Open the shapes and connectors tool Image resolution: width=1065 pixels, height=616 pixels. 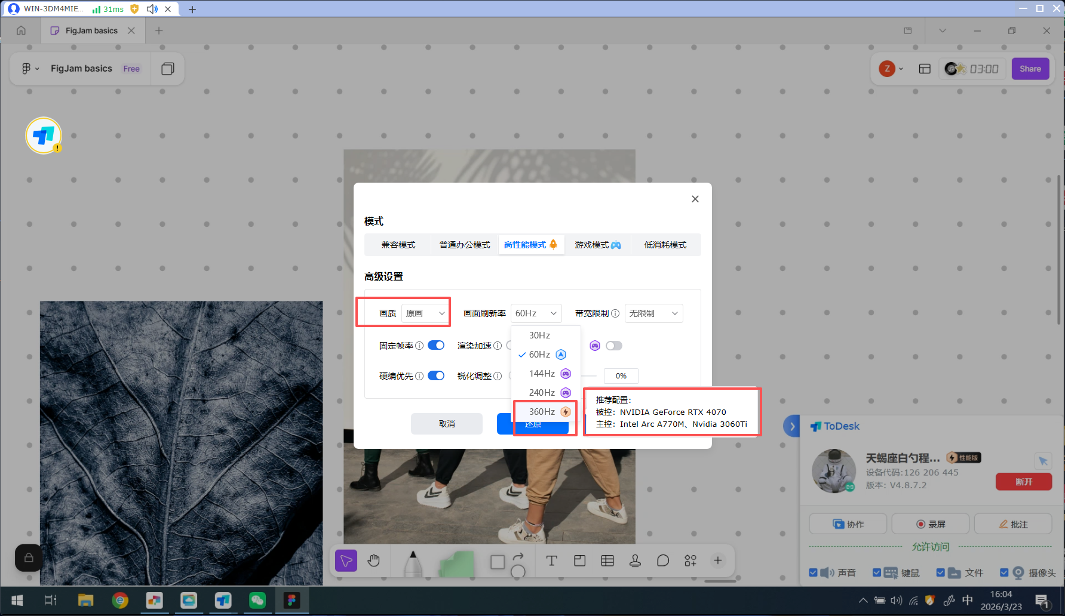click(508, 563)
